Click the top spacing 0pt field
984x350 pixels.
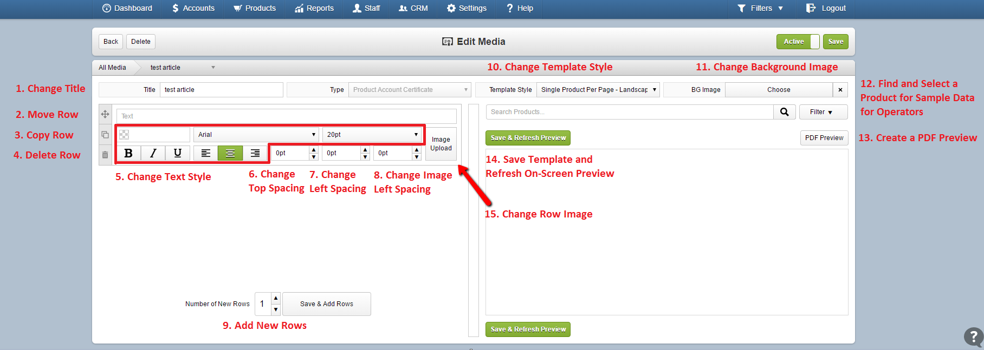point(290,153)
